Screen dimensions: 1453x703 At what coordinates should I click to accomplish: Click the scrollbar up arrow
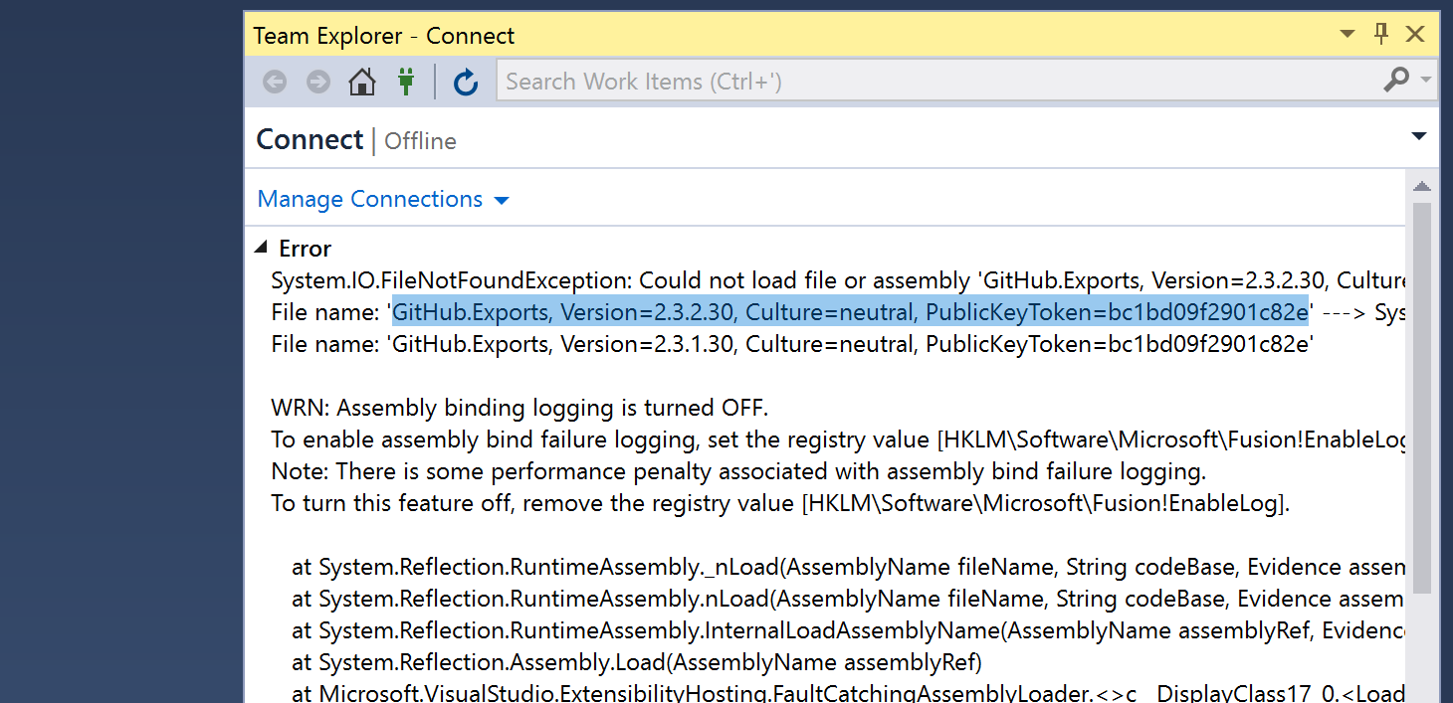click(x=1422, y=185)
